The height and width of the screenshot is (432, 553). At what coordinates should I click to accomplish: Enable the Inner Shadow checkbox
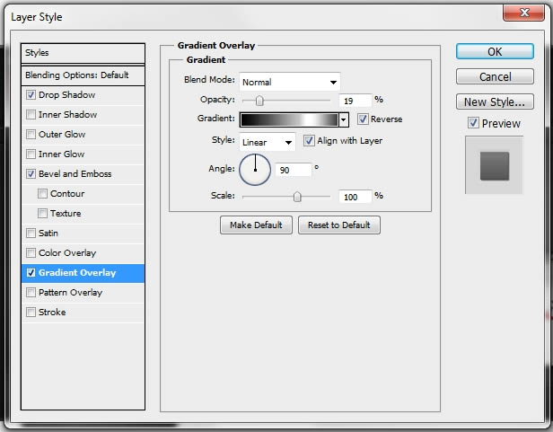pyautogui.click(x=31, y=114)
